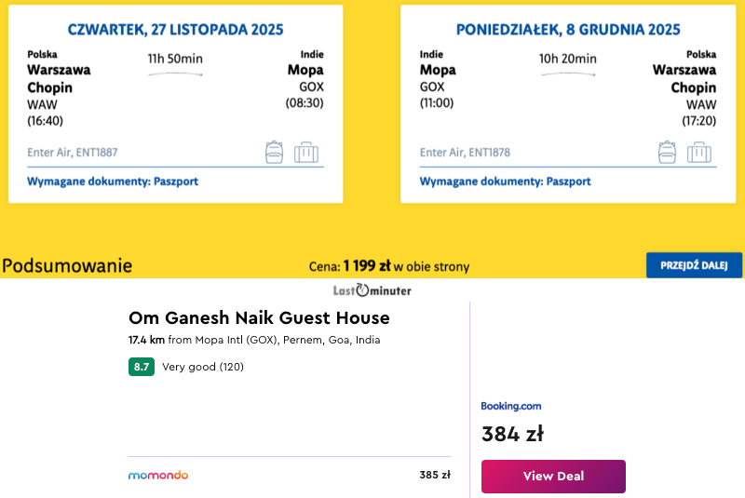Screen dimensions: 745x498
Task: Click the backpack icon for flight ENT1878
Action: pos(667,152)
